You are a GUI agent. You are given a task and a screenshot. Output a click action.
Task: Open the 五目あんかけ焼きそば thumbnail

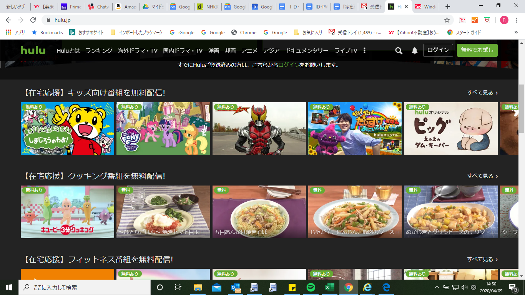259,212
